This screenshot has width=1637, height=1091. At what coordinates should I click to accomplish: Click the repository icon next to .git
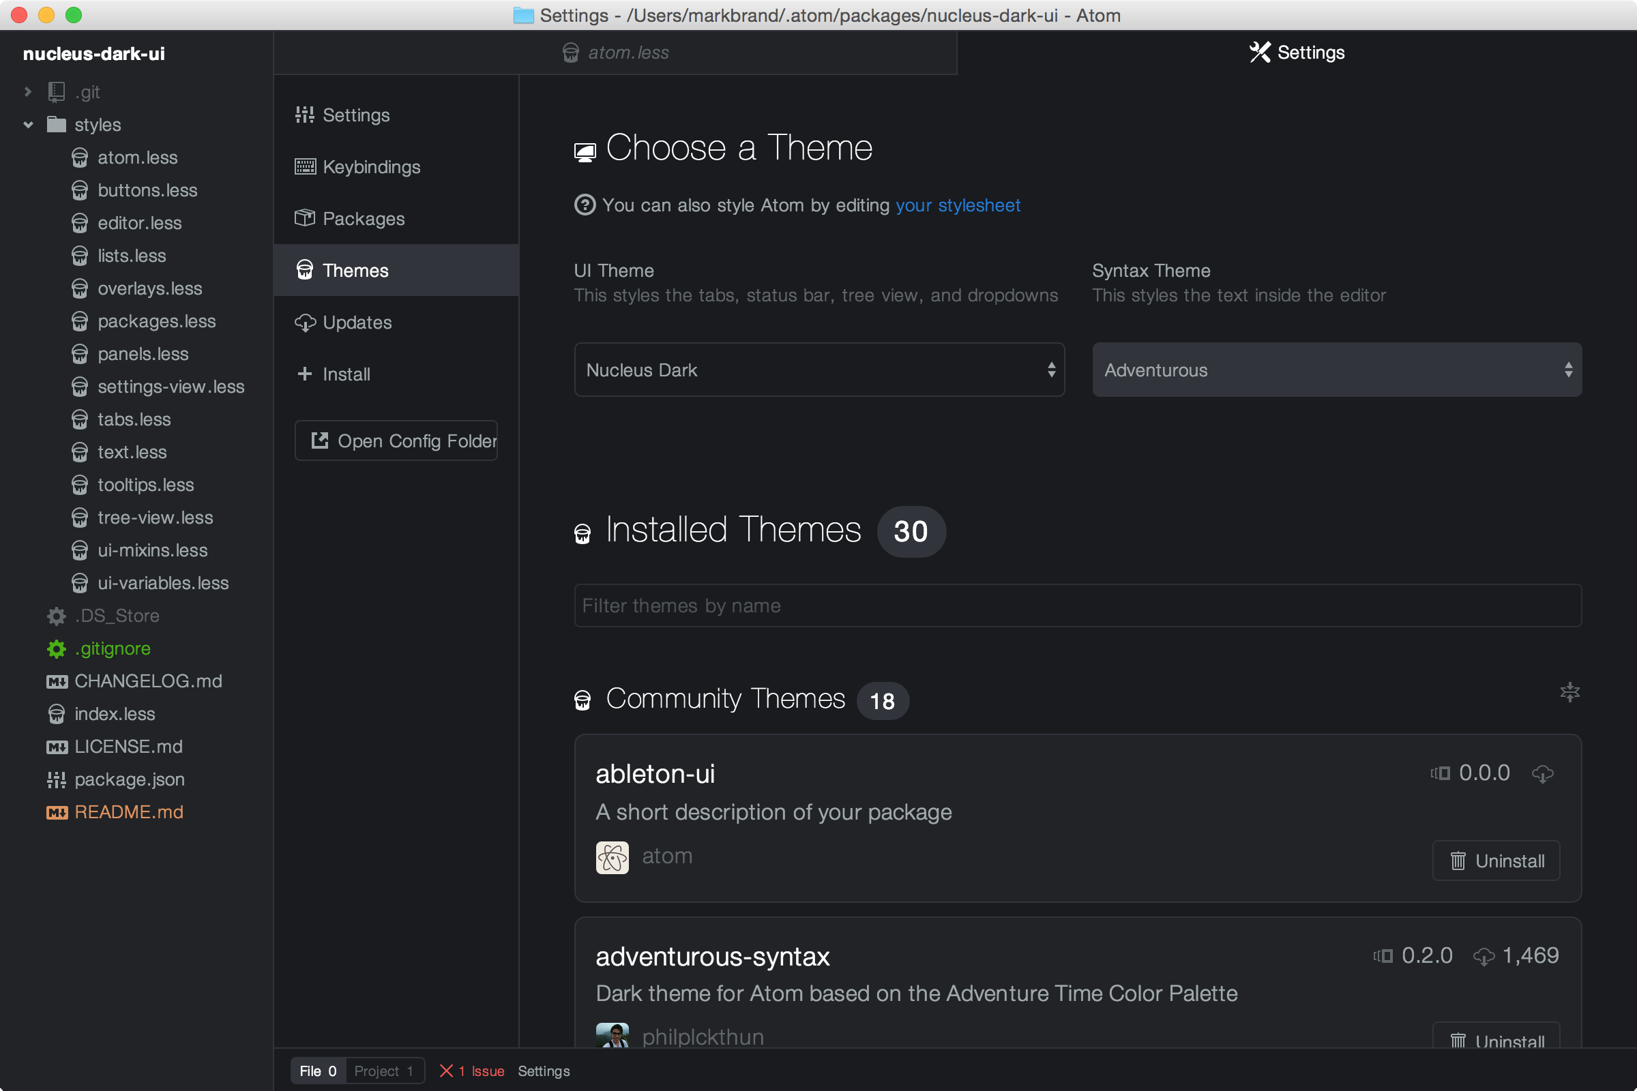click(x=57, y=92)
